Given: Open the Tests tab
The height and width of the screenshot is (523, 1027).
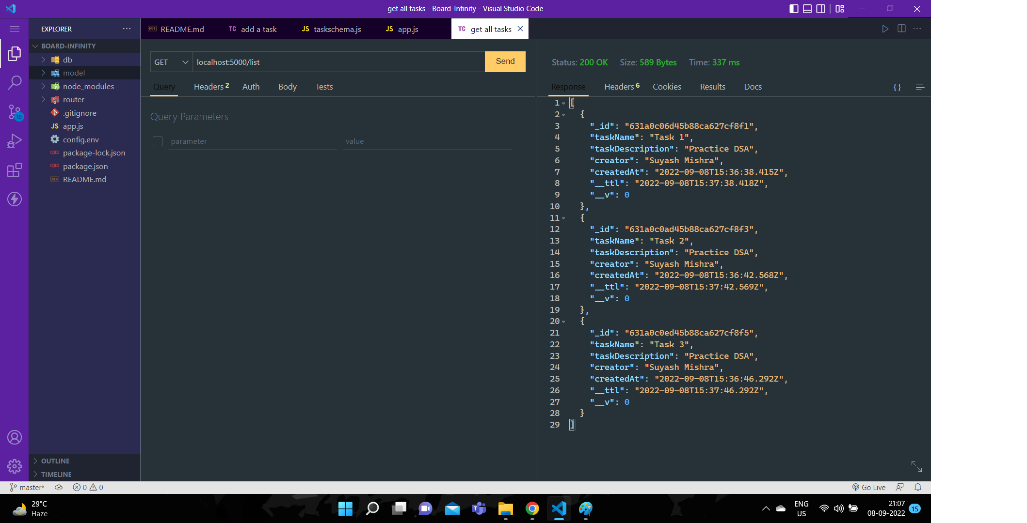Looking at the screenshot, I should (x=324, y=87).
